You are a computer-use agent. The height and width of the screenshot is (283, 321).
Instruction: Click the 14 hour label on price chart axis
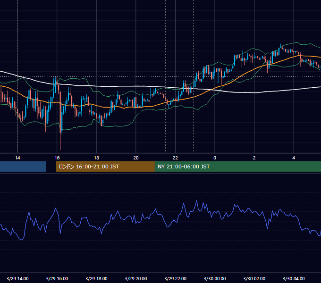pos(17,158)
